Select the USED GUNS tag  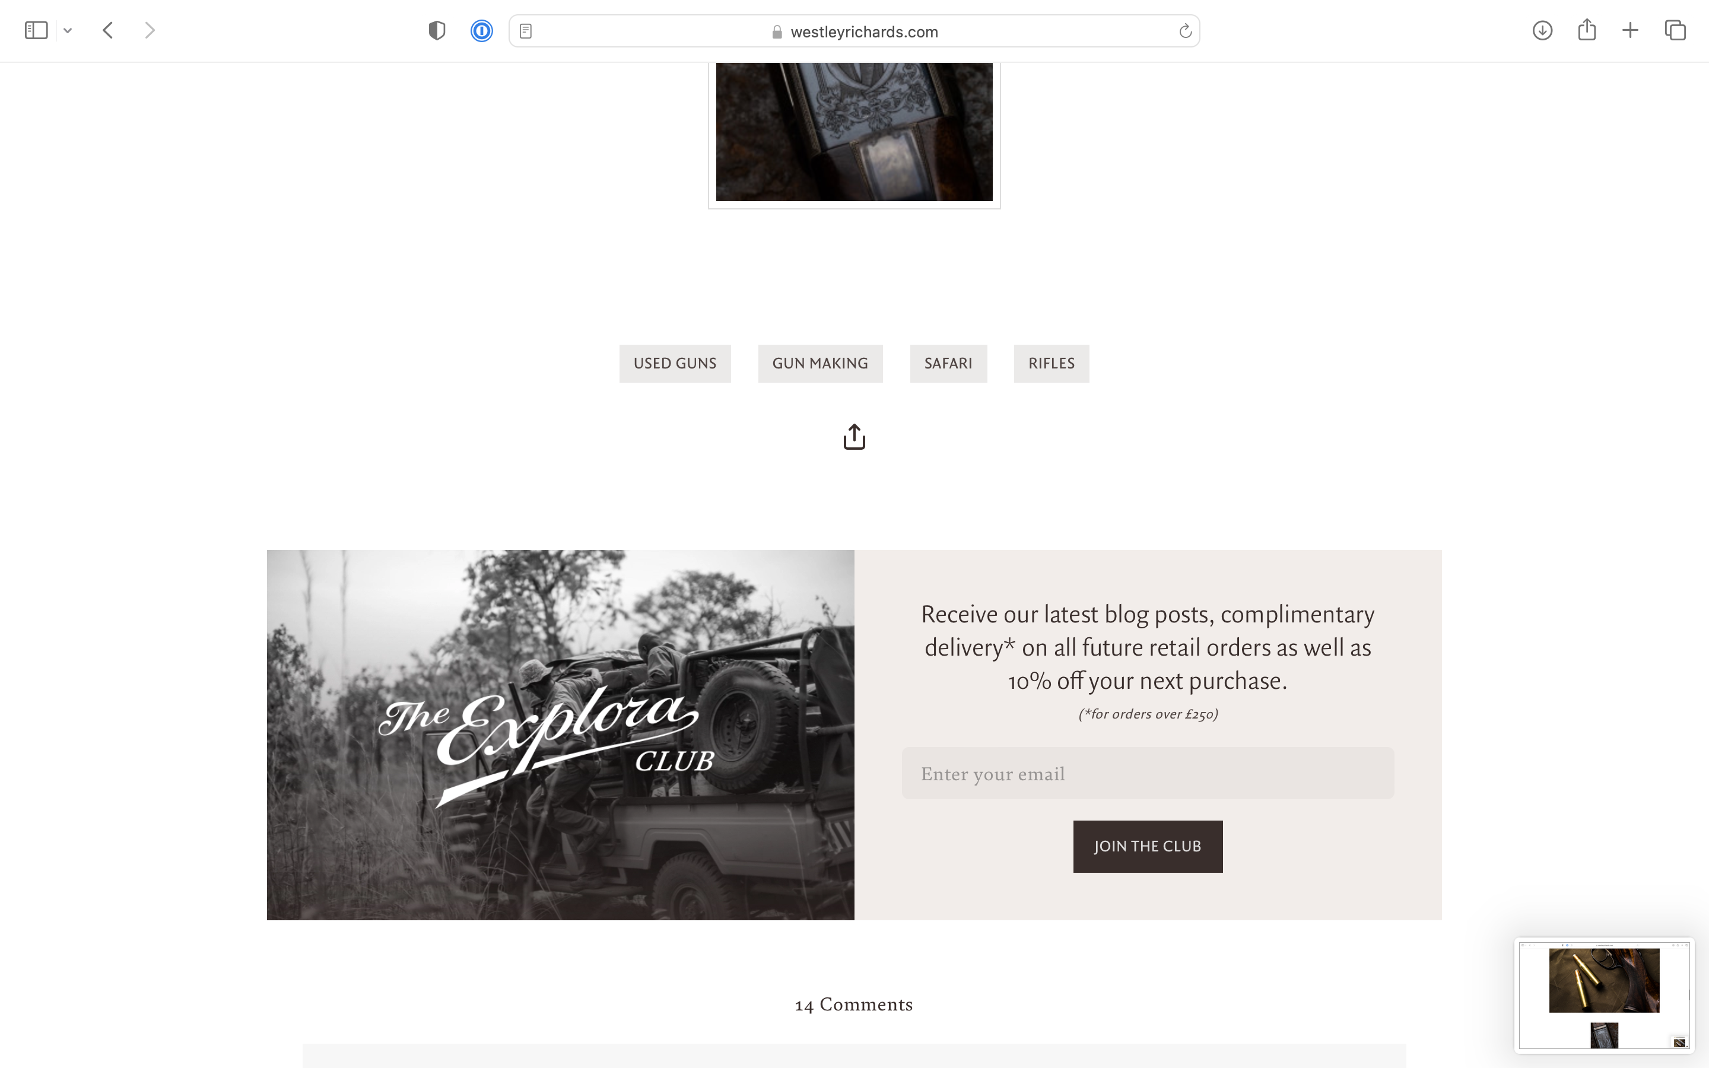(x=675, y=364)
